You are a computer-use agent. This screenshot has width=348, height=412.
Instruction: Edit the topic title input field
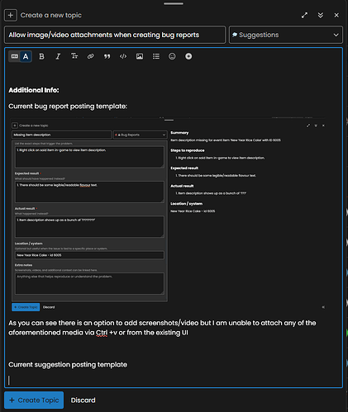pos(115,35)
